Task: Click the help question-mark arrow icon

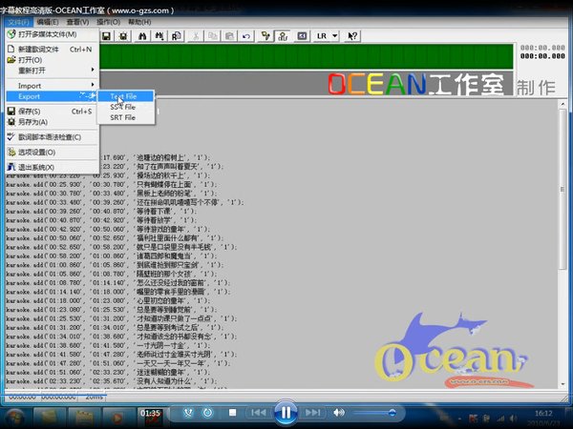Action: (x=352, y=36)
